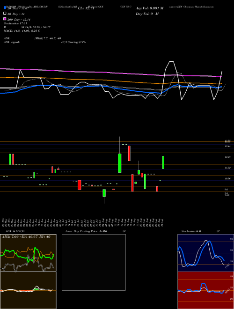Select the '200 Day = 12.14' legend text

[x=19, y=20]
